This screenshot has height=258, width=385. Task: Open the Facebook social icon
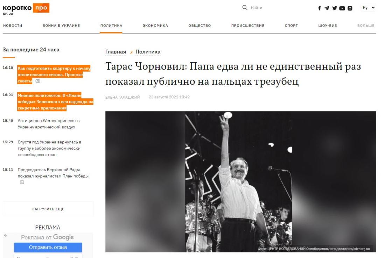(319, 8)
